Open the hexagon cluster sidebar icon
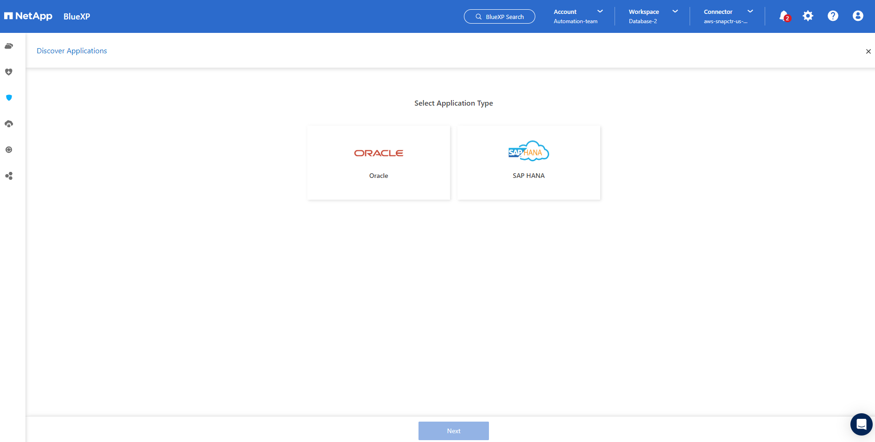Viewport: 875px width, 442px height. click(x=9, y=176)
